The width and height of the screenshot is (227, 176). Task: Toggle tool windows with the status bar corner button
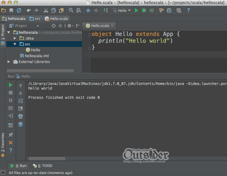(x=3, y=173)
